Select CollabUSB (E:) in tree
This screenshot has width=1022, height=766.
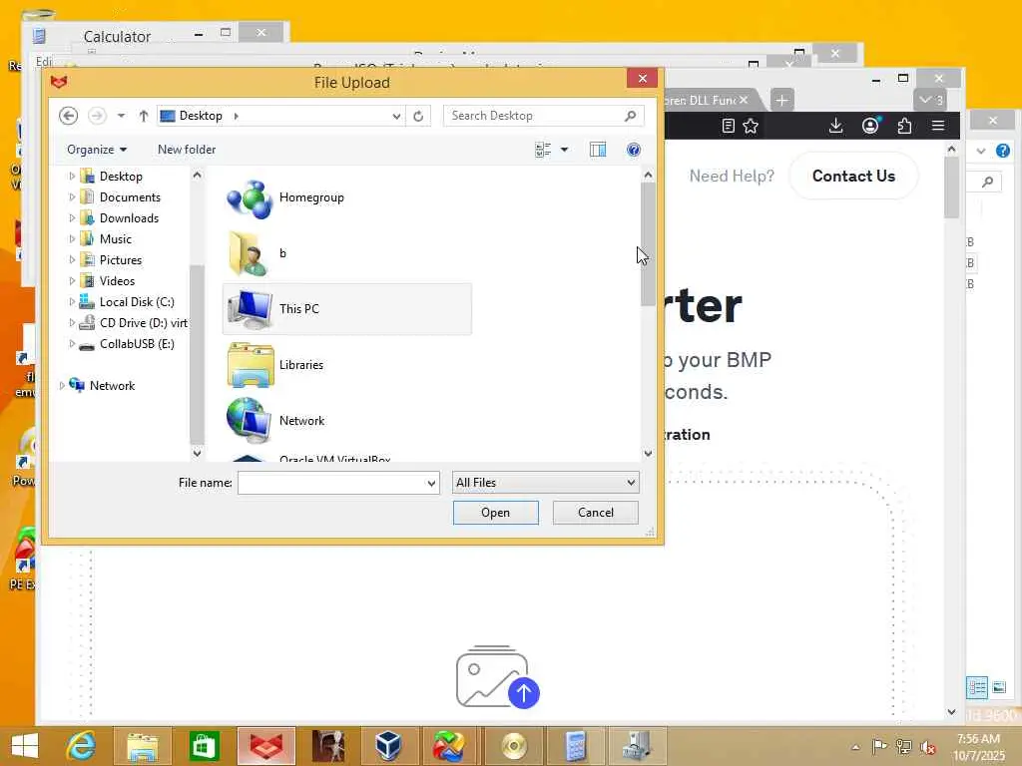click(137, 344)
